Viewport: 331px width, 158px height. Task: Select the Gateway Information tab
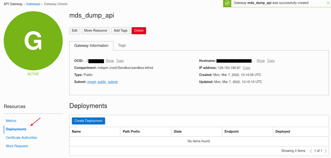[91, 46]
